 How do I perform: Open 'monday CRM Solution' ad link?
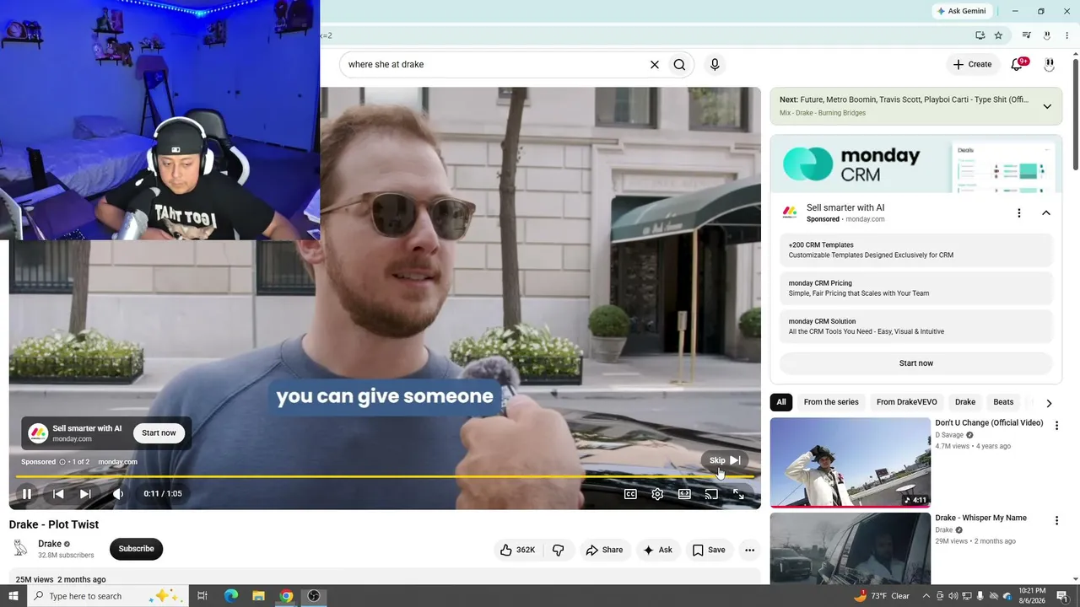[x=915, y=326]
